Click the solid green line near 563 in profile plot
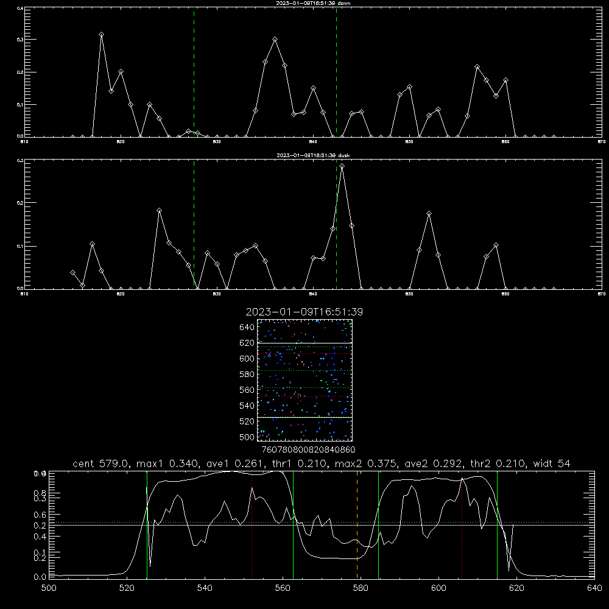Screen dimensions: 609x609 (294, 525)
